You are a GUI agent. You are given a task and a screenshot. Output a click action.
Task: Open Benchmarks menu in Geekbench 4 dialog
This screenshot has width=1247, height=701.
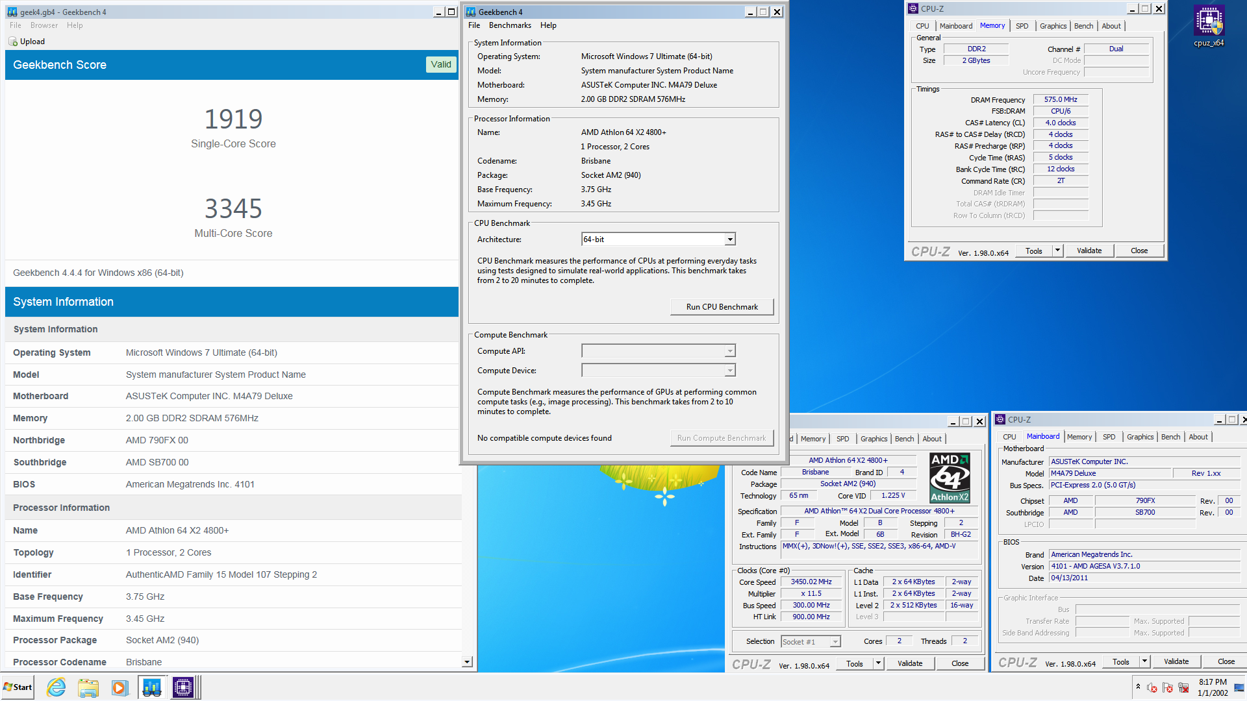(510, 25)
